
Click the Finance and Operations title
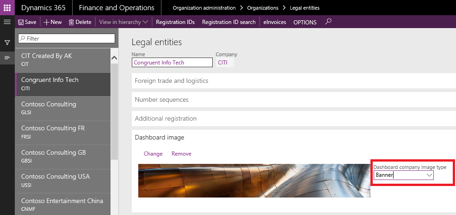click(117, 7)
